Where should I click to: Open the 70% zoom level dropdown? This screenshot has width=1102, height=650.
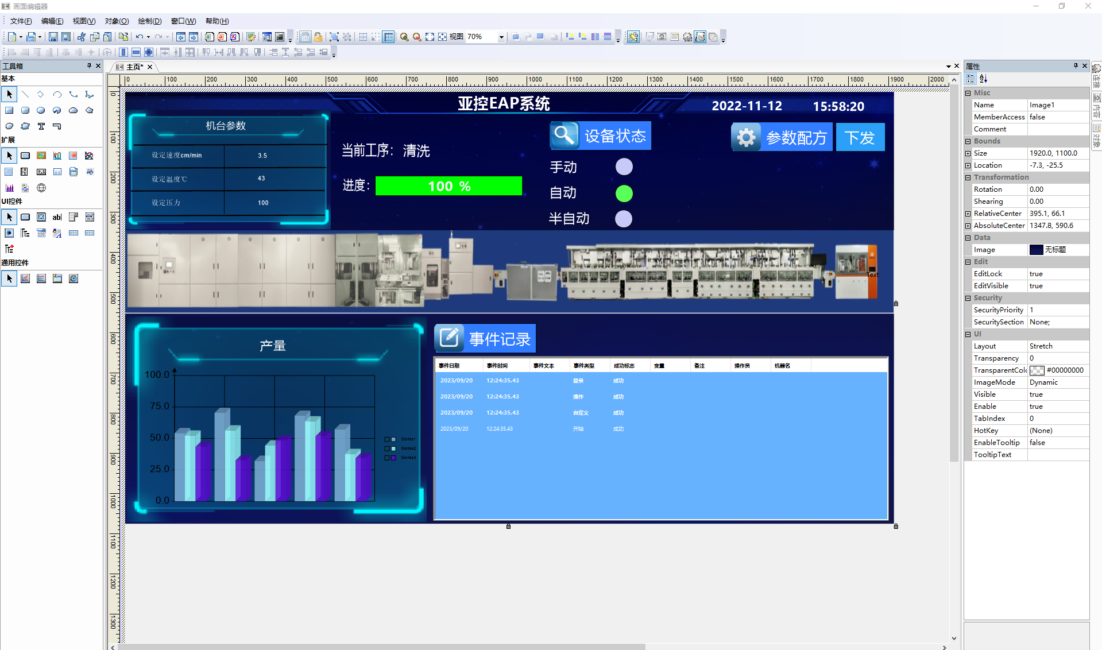501,37
